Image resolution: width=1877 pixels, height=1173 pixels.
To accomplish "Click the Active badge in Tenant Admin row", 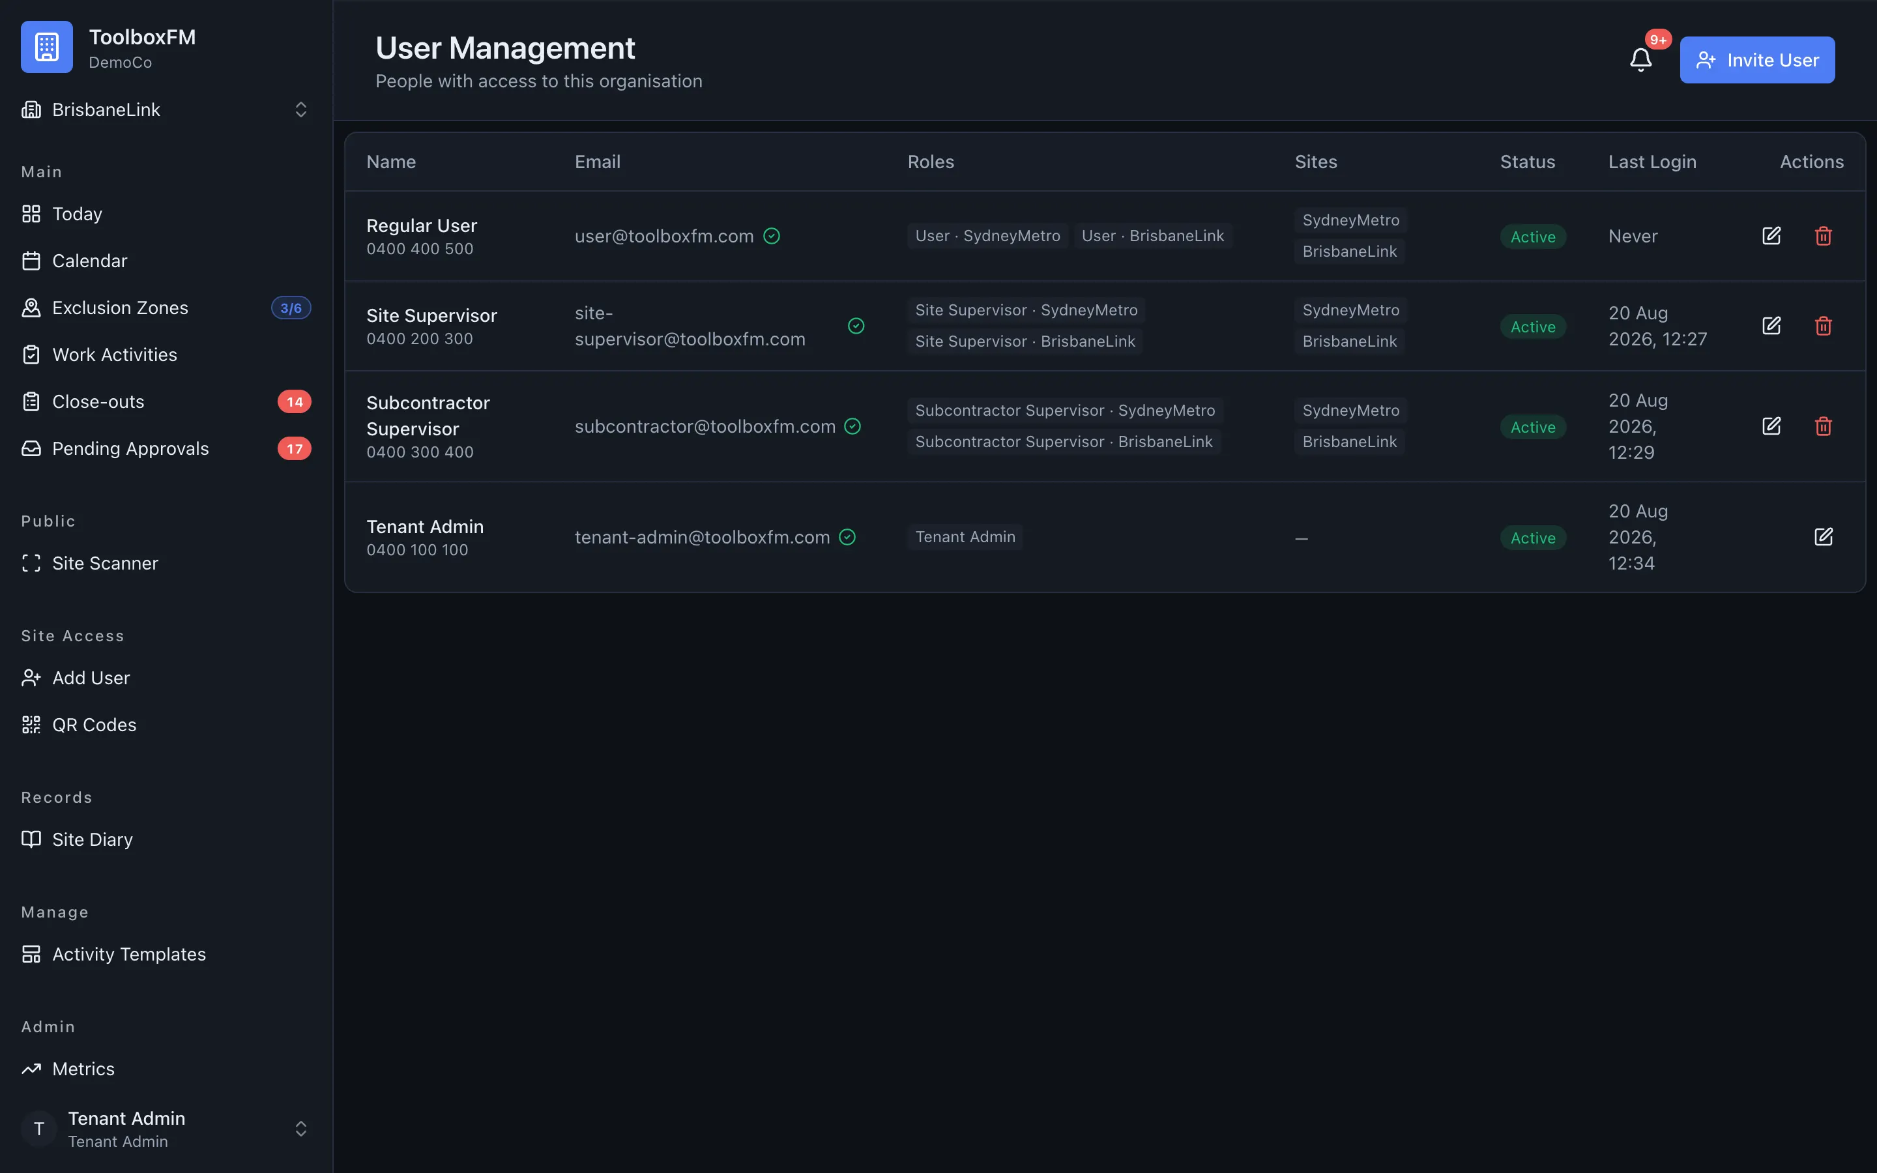I will 1533,538.
